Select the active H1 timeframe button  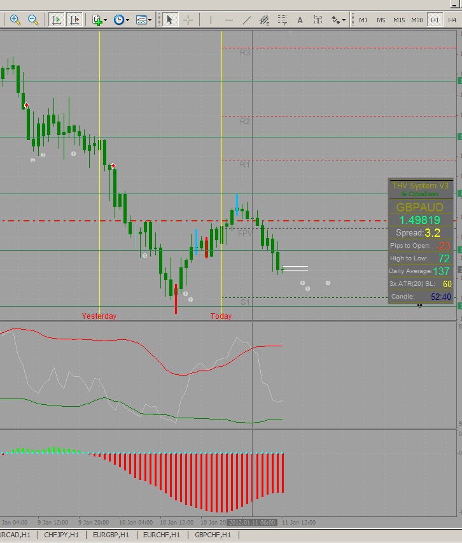coord(435,20)
